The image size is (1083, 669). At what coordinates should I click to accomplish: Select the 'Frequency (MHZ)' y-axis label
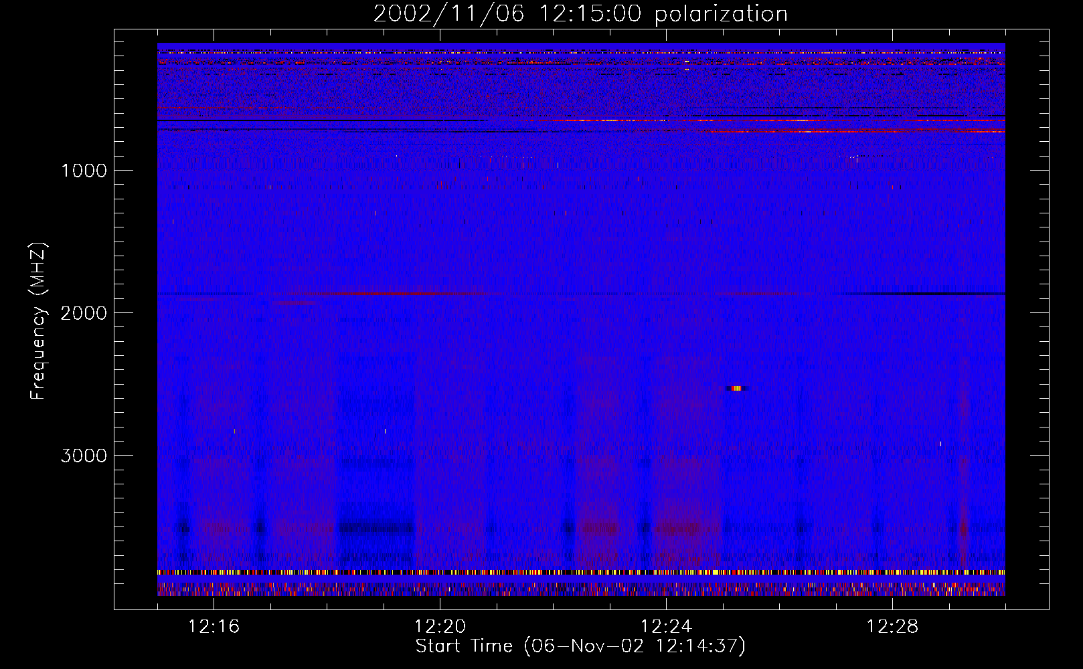pos(39,321)
